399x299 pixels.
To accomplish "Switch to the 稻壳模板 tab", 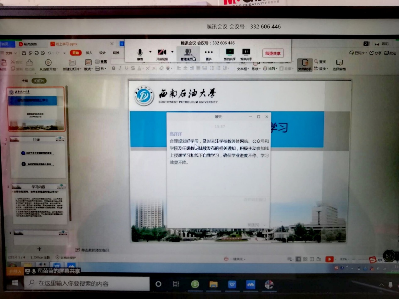I will (28, 44).
